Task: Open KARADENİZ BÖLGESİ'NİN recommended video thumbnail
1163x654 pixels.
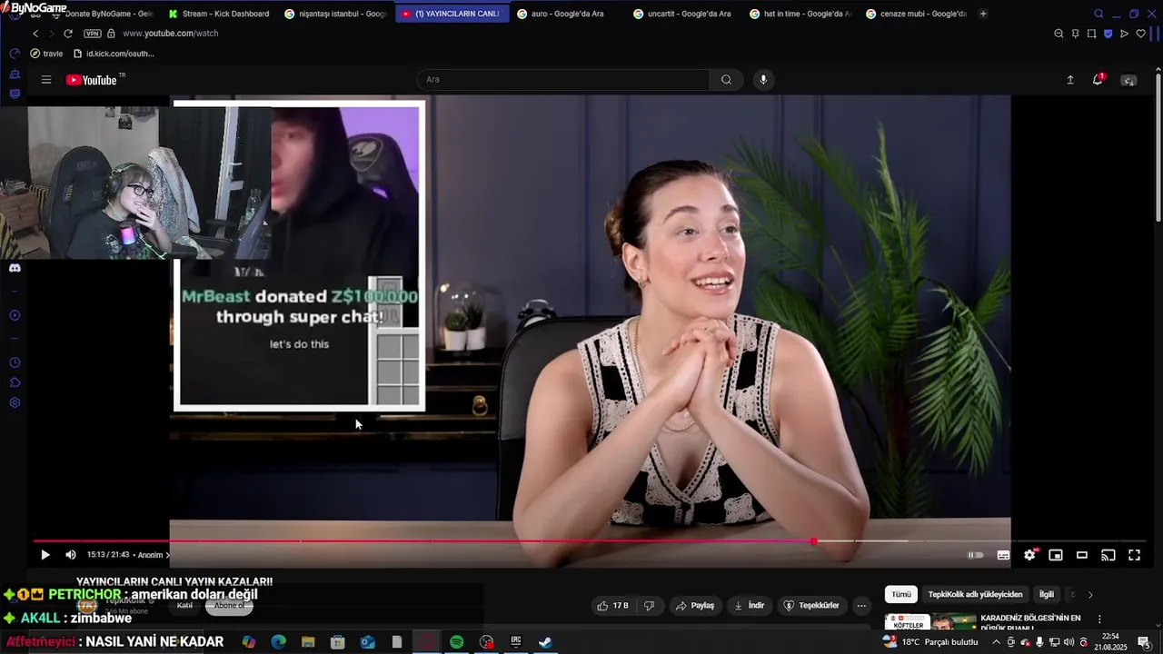Action: [x=930, y=621]
